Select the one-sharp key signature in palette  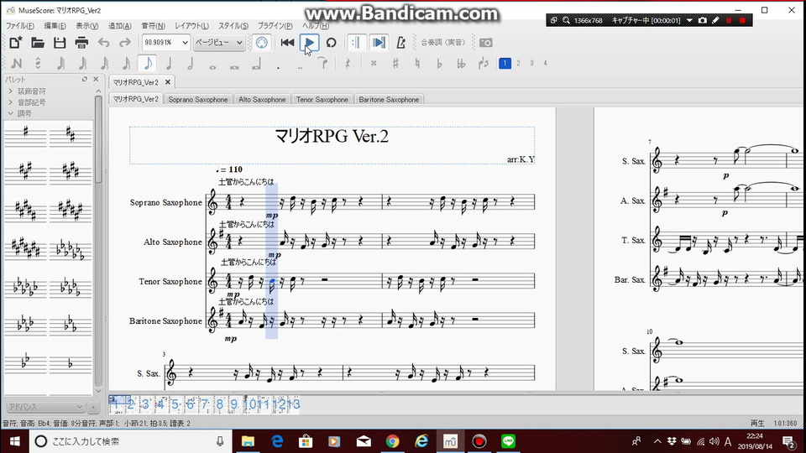(x=26, y=134)
